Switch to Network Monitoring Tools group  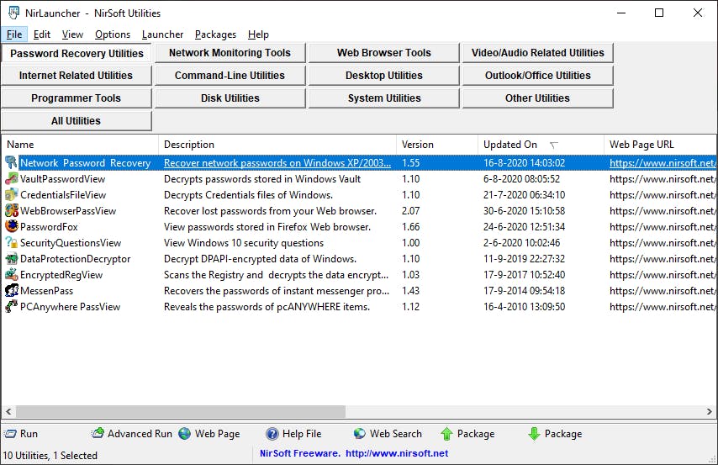[x=230, y=53]
